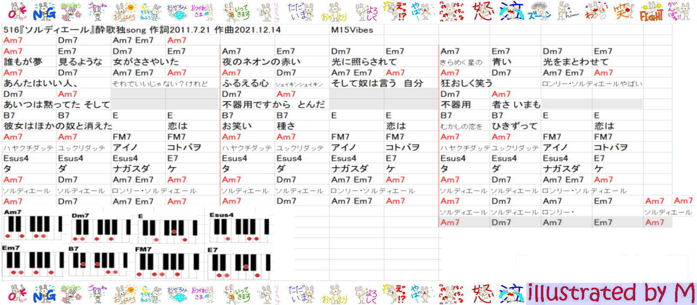This screenshot has height=305, width=697.
Task: Choose the blue 泣 crying rabbit sticker in bottom row
Action: click(510, 294)
